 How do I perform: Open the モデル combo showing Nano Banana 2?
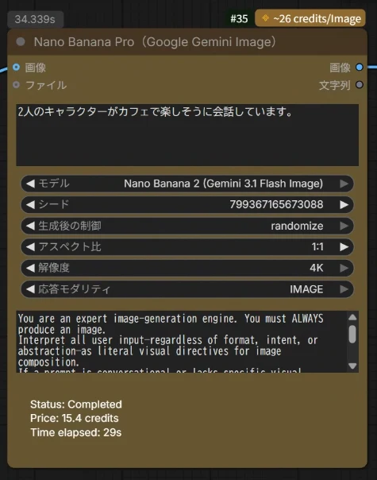pos(187,184)
